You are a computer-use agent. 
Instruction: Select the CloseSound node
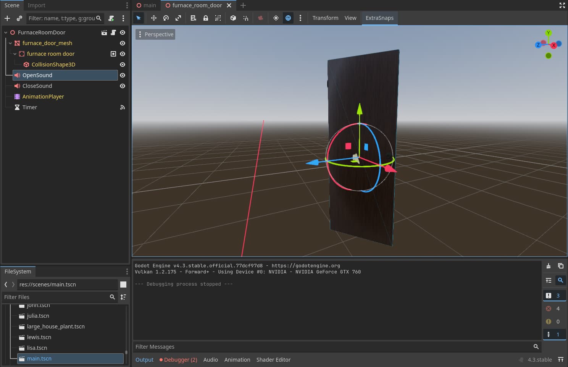tap(37, 86)
